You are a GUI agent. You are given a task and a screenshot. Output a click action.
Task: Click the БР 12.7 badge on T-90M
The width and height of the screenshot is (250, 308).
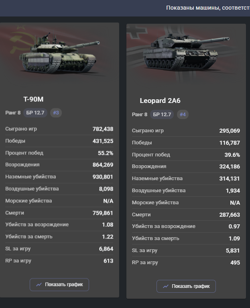click(x=35, y=113)
